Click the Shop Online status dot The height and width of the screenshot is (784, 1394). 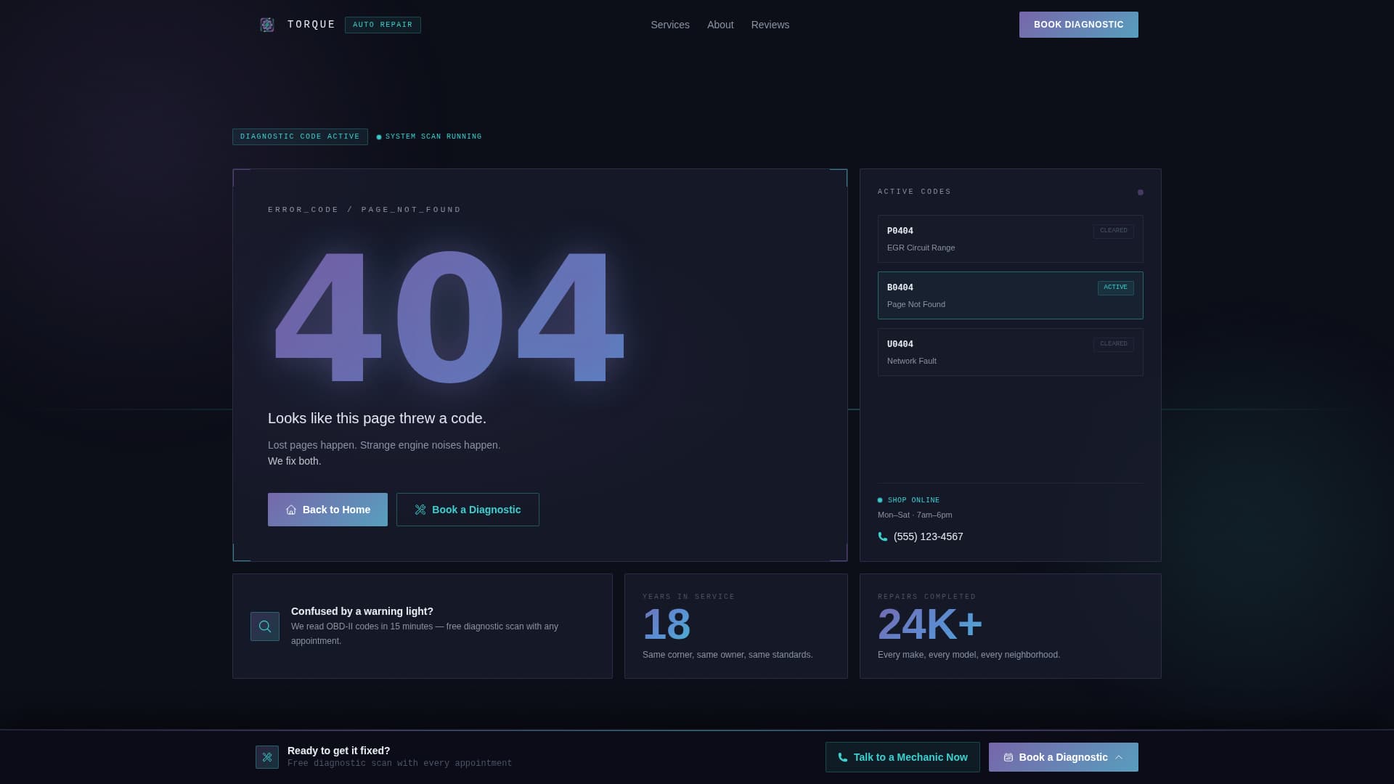[880, 500]
